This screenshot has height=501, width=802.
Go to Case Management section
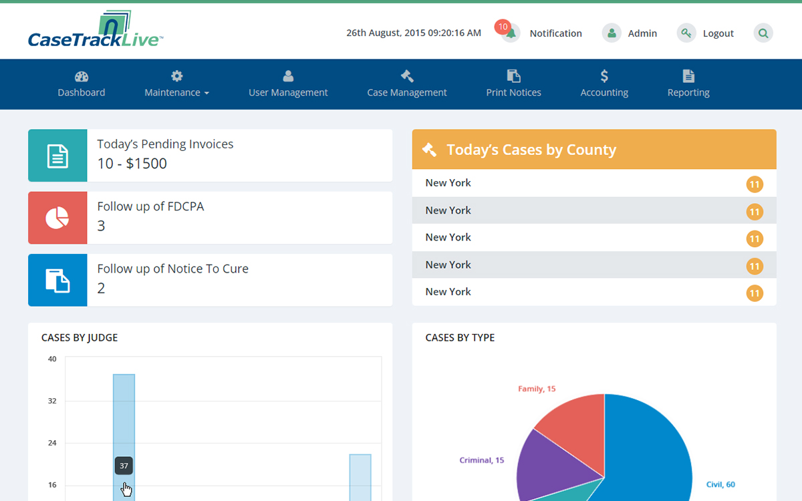(406, 84)
